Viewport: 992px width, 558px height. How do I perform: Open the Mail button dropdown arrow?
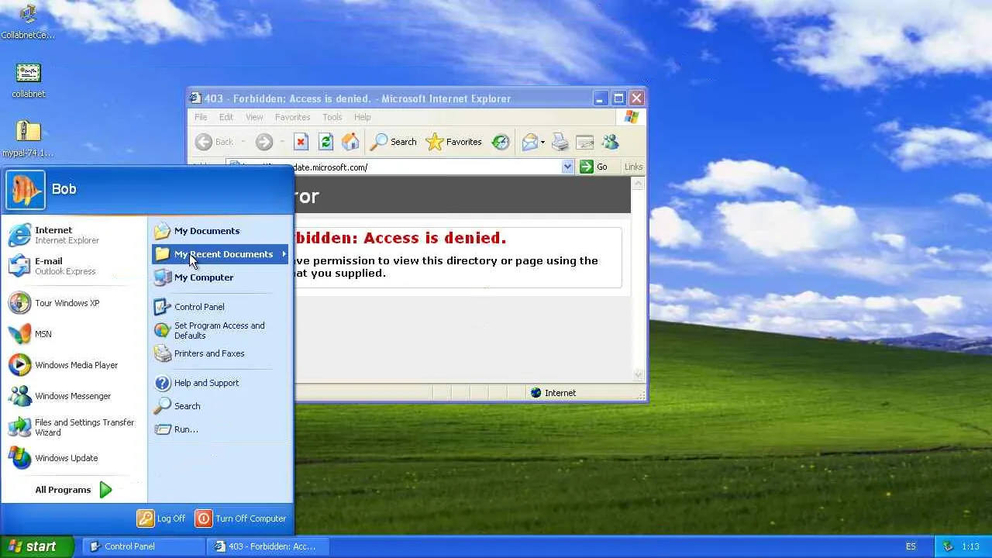pyautogui.click(x=542, y=142)
